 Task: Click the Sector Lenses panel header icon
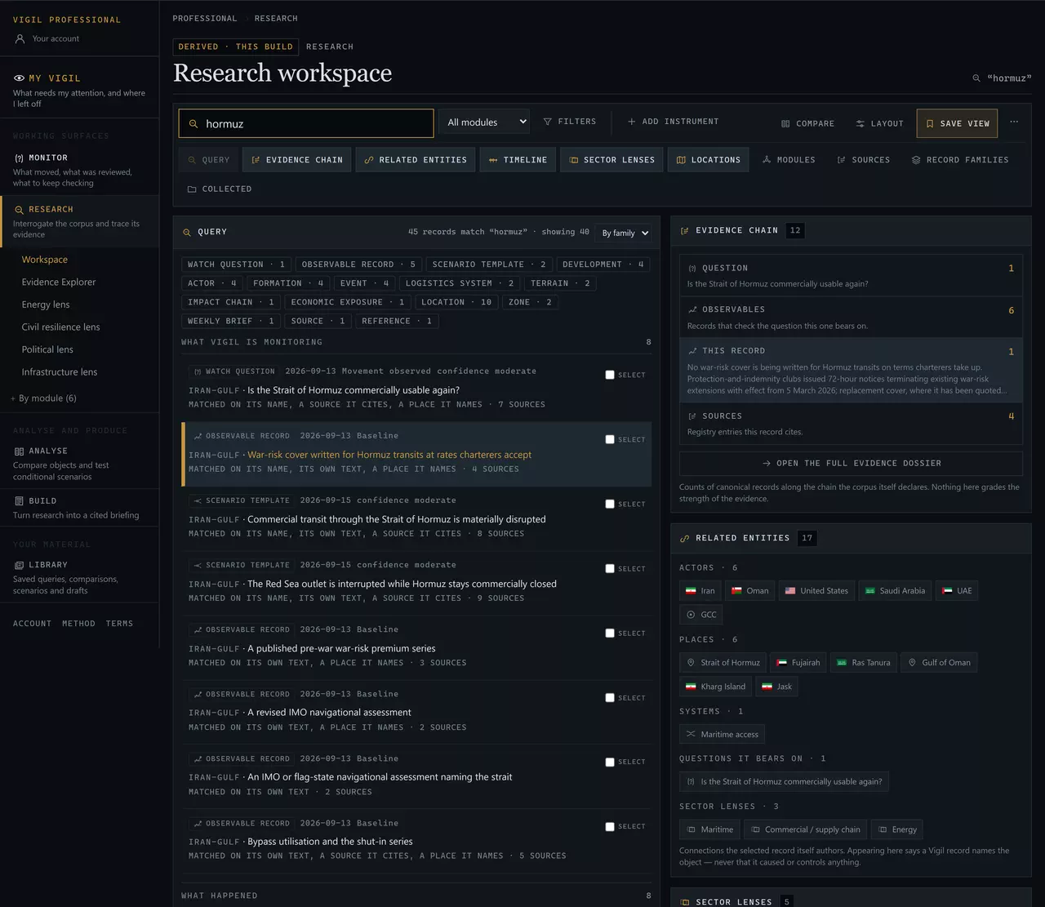[684, 903]
